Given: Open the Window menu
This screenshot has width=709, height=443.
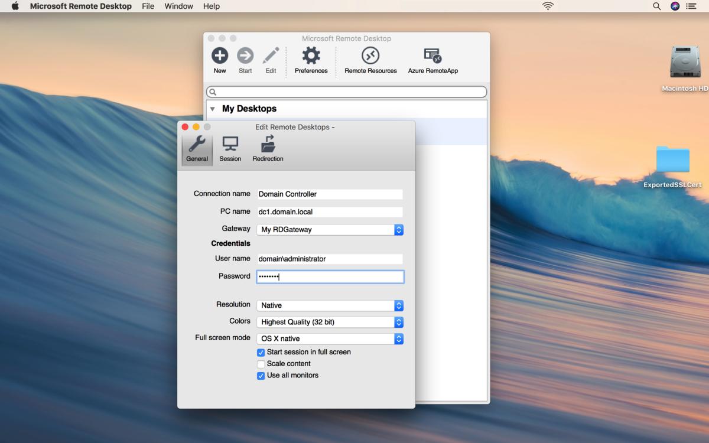Looking at the screenshot, I should click(x=178, y=6).
